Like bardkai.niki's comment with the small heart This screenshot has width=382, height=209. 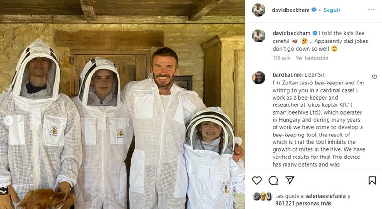(375, 77)
